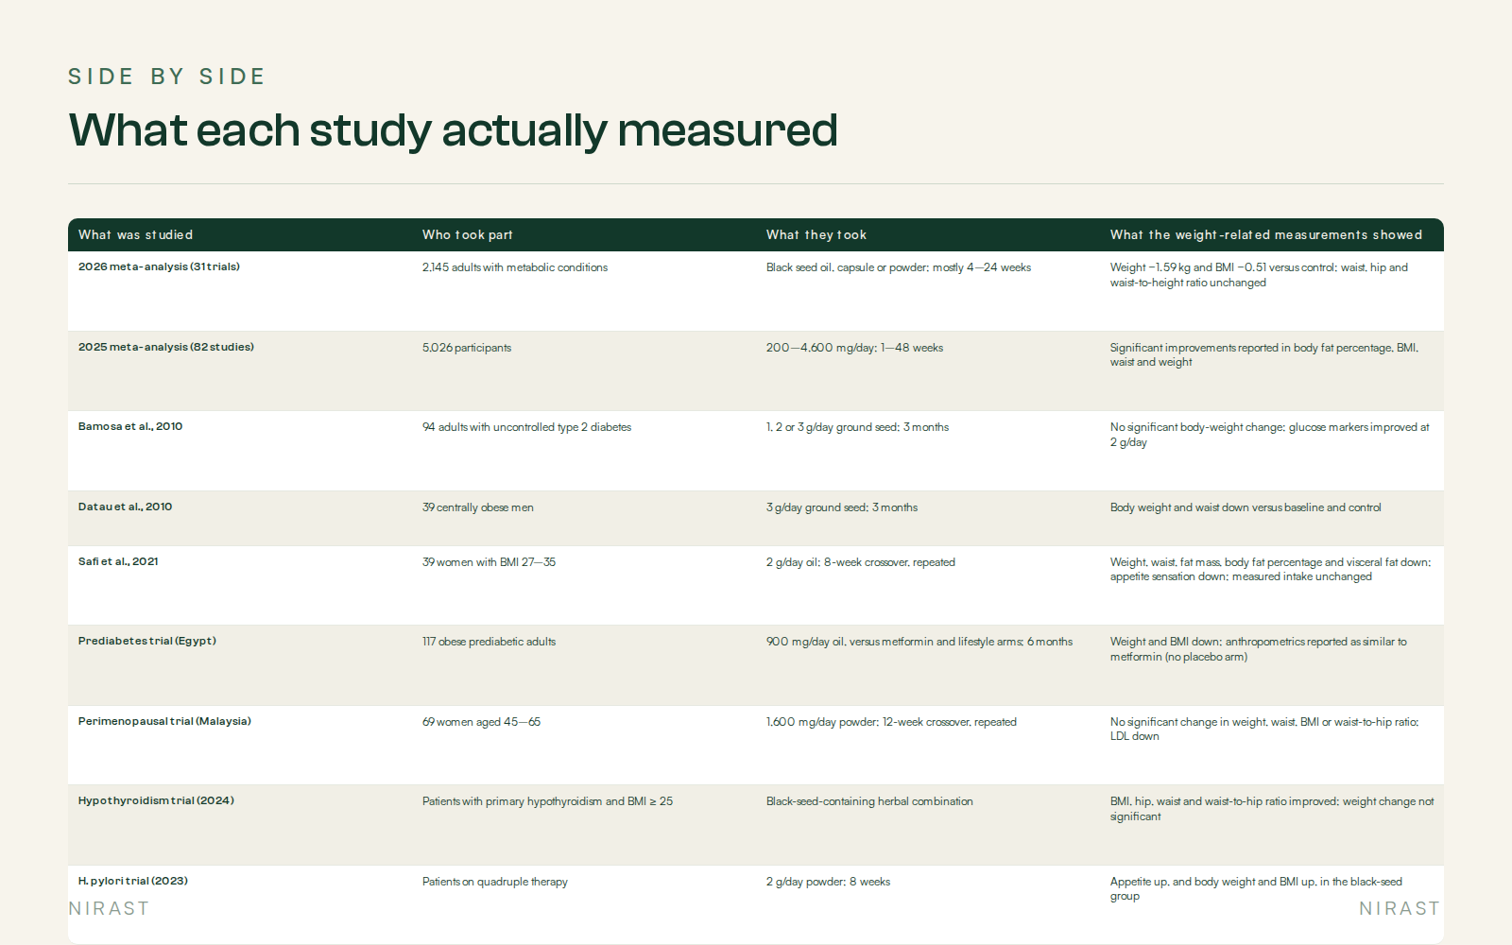Click 'Datau et al., 2010' study name
Screen dimensions: 1512x945
(125, 507)
